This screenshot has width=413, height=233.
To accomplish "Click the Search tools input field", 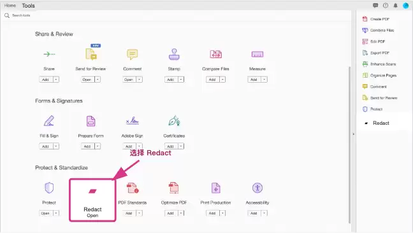I will [177, 15].
